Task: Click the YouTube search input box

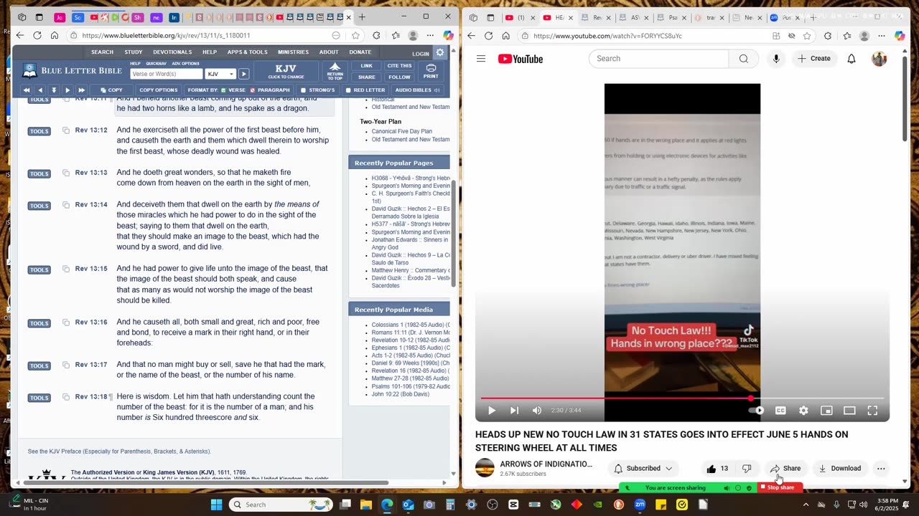Action: click(x=658, y=59)
